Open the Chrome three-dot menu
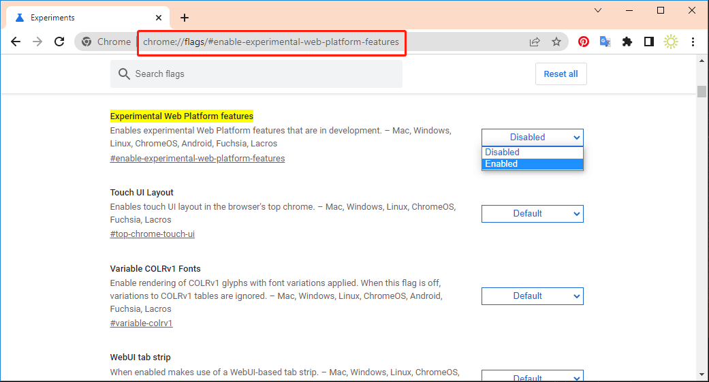 point(693,42)
